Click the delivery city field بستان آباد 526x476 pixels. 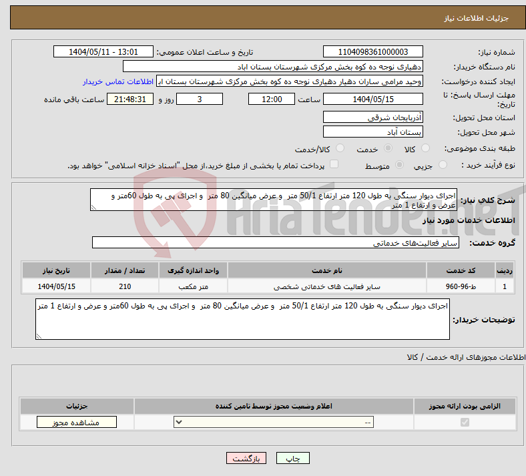[372, 132]
